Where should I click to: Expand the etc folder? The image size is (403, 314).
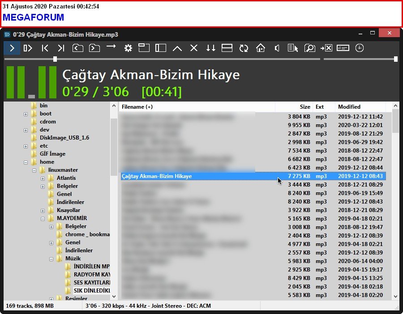[26, 146]
